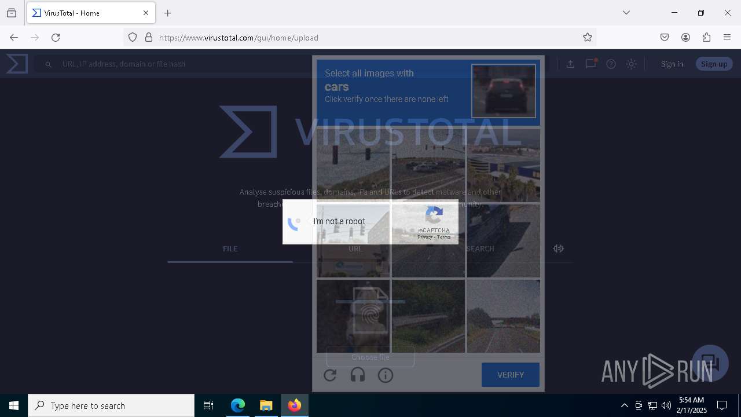The height and width of the screenshot is (417, 741).
Task: Open File Explorer from the taskbar
Action: tap(266, 405)
